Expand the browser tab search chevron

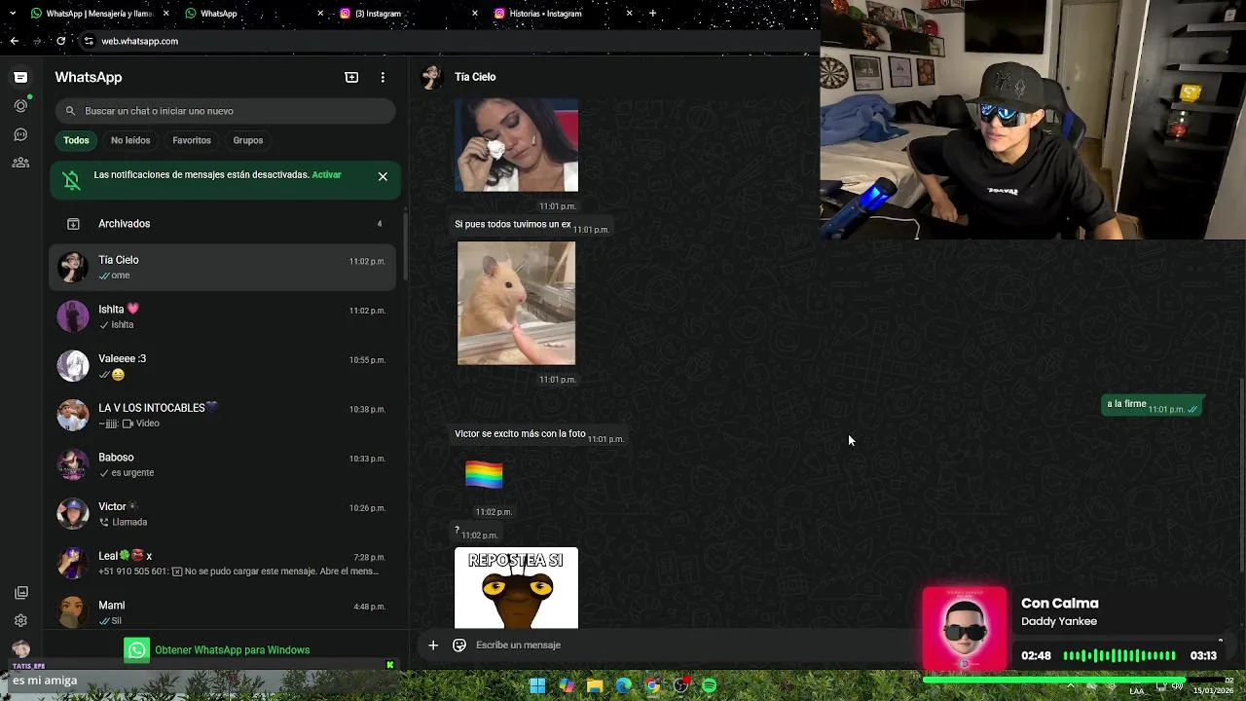[x=13, y=14]
